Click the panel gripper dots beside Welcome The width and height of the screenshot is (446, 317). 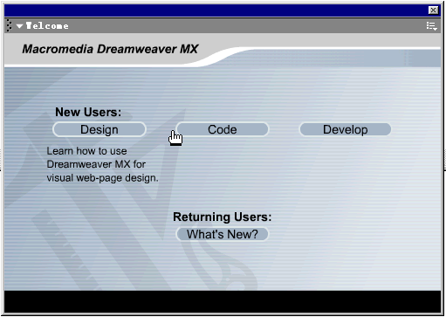point(9,26)
